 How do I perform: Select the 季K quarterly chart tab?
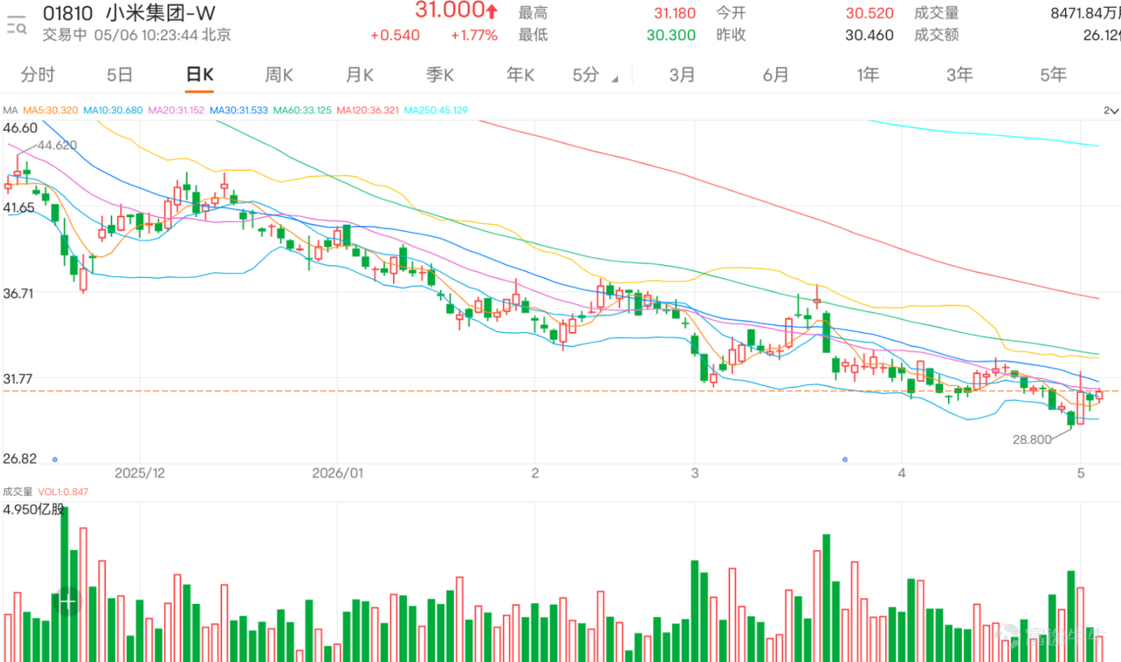[x=440, y=74]
